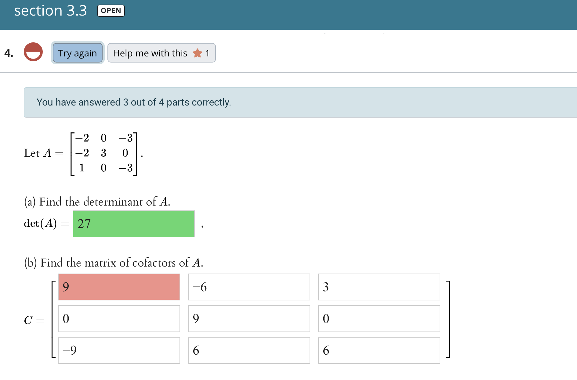Click the section 3.3 heading
The width and height of the screenshot is (577, 380).
coord(50,11)
